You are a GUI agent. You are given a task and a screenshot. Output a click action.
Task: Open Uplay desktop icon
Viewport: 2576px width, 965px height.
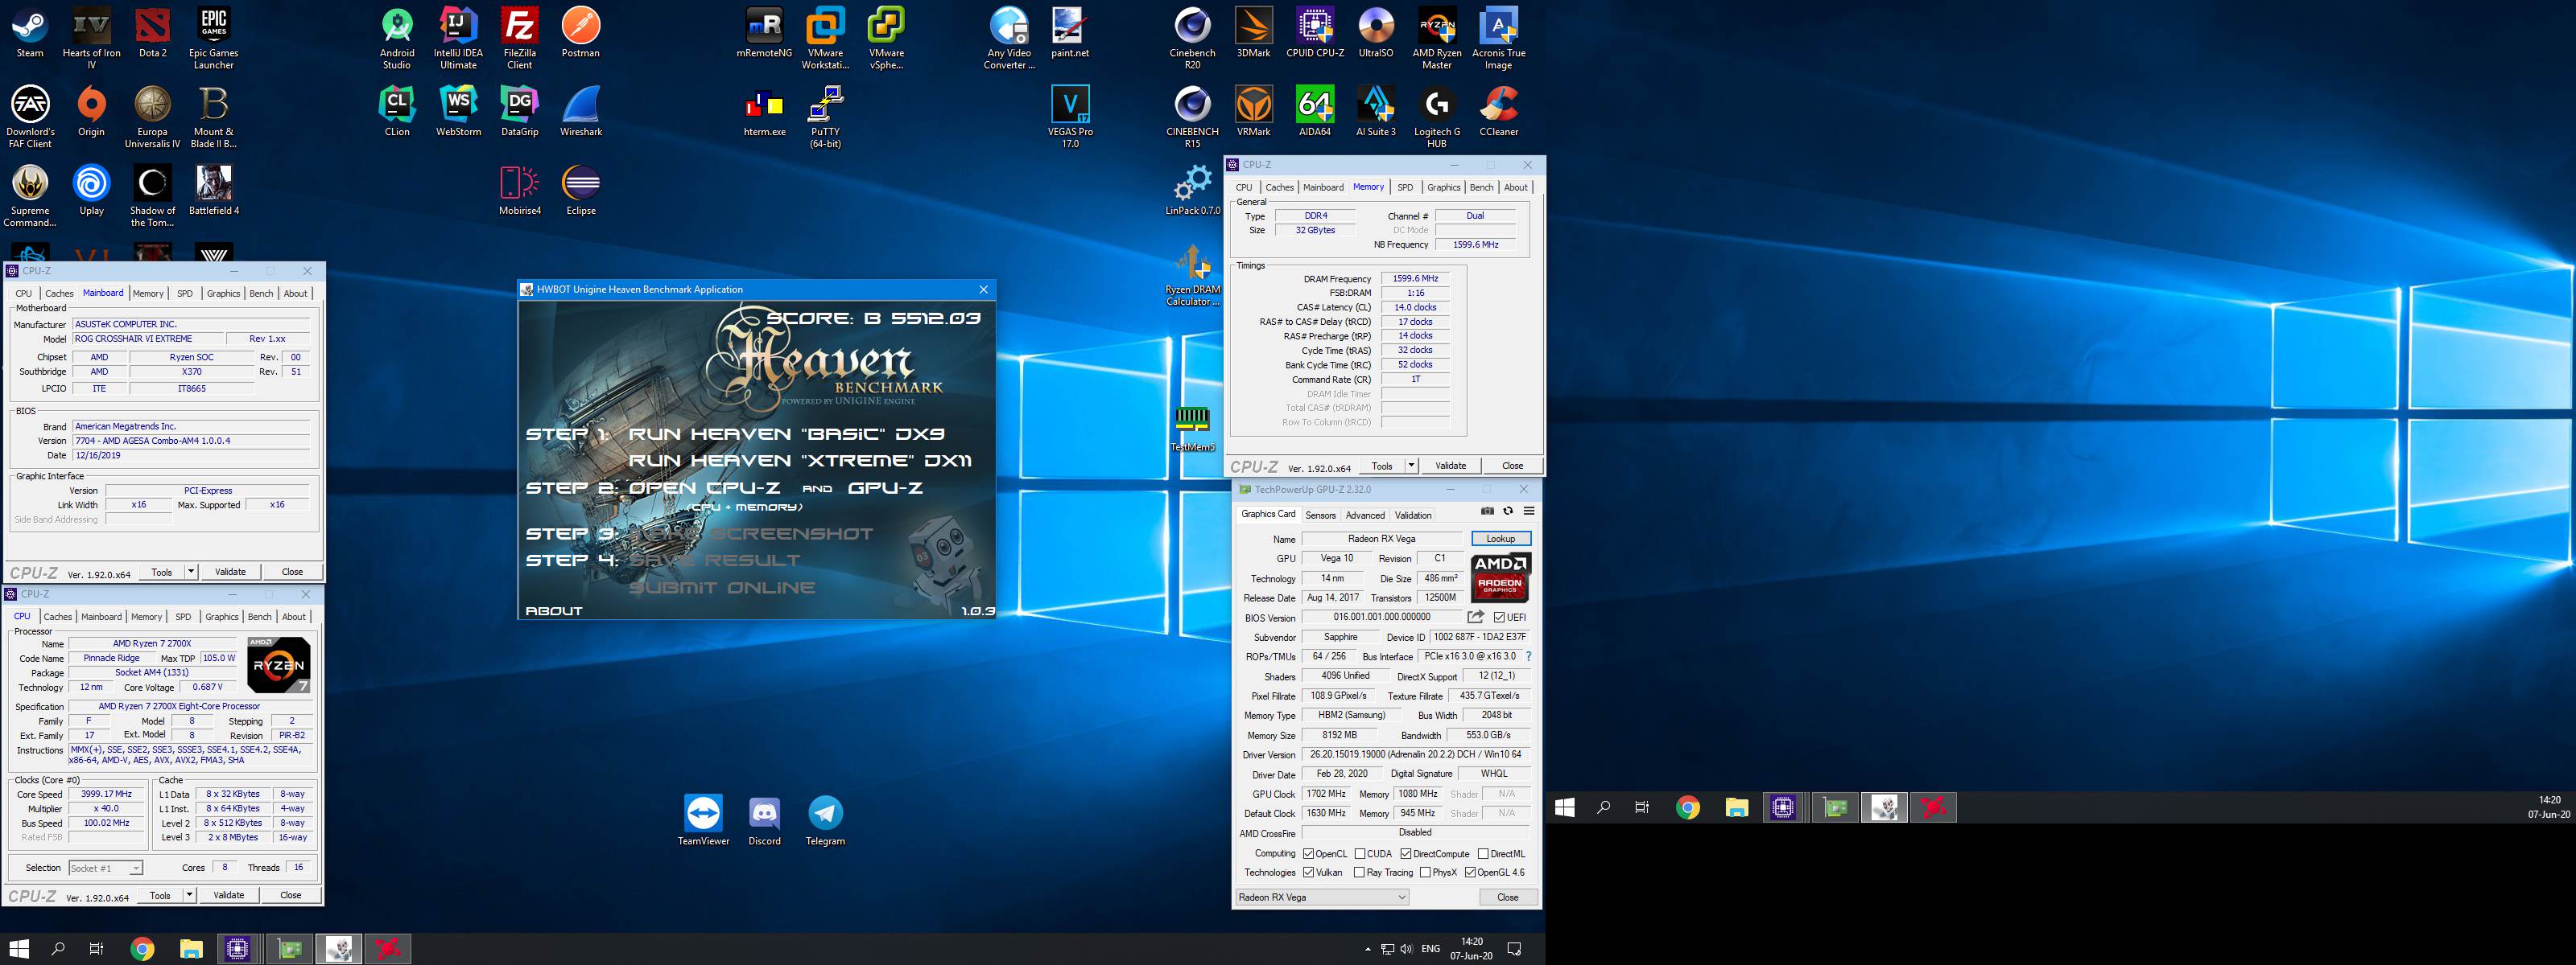pyautogui.click(x=91, y=190)
